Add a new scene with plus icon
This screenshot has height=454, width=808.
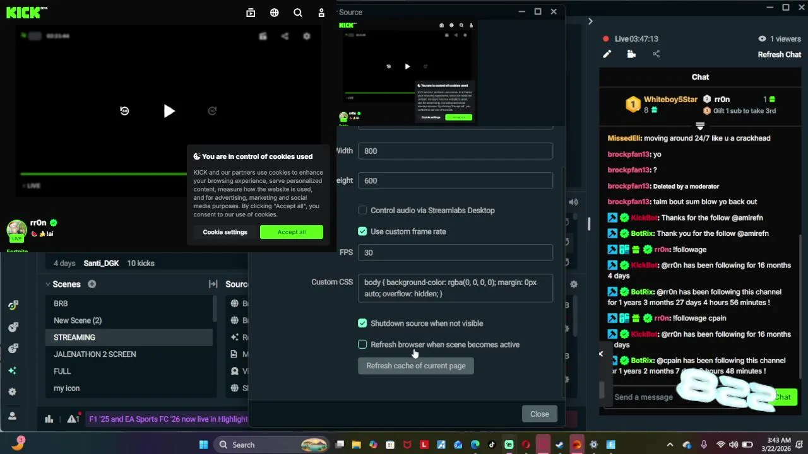point(92,284)
